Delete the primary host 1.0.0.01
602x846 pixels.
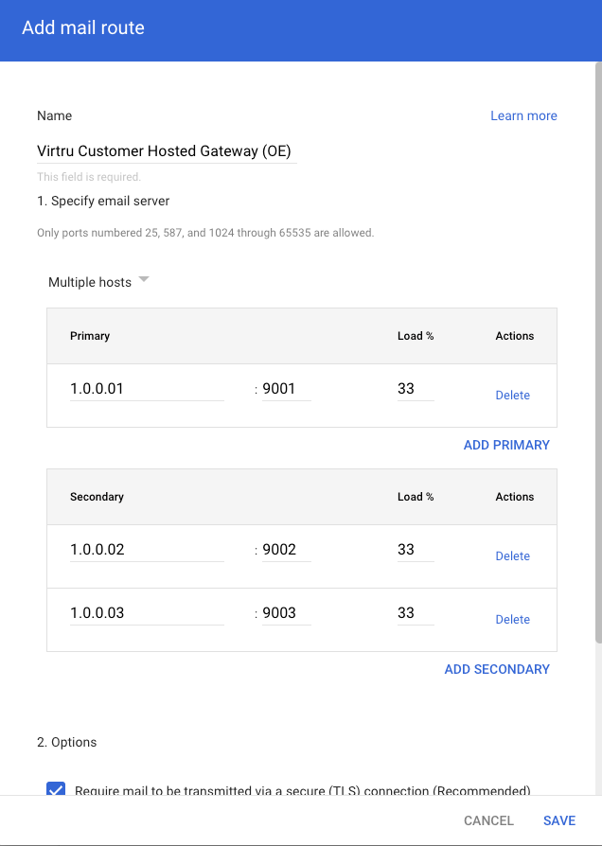coord(512,395)
